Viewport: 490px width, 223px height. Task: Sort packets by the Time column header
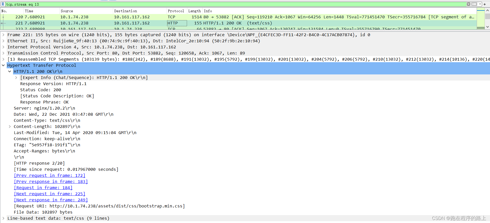click(41, 11)
